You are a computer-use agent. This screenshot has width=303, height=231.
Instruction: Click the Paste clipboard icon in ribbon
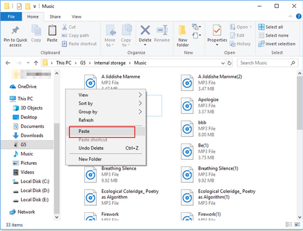(52, 31)
